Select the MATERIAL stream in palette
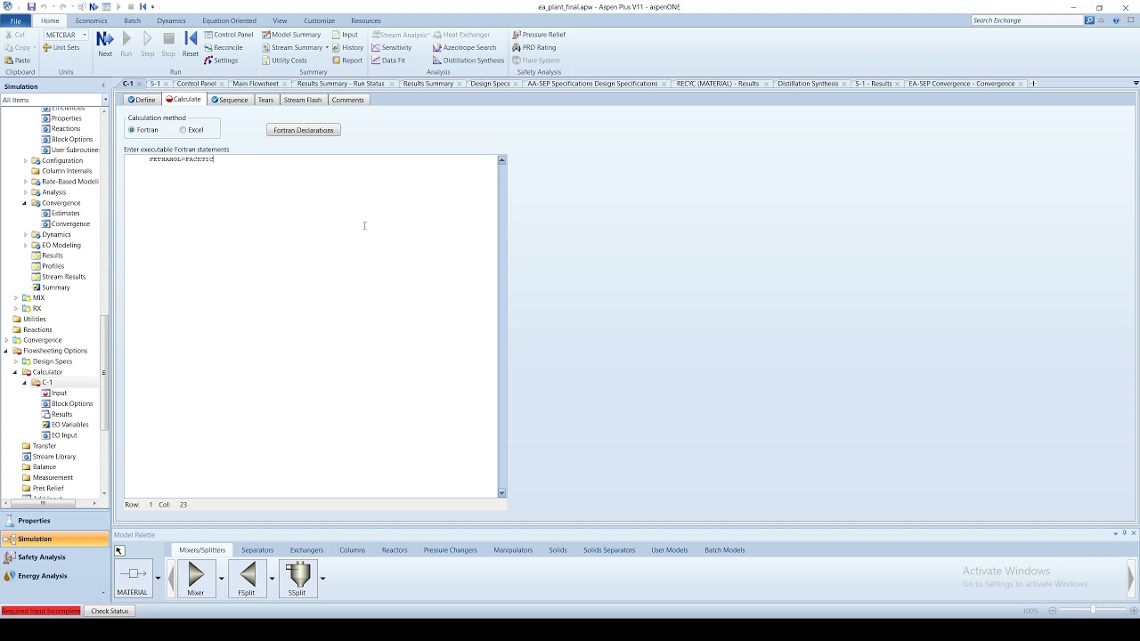 (133, 578)
